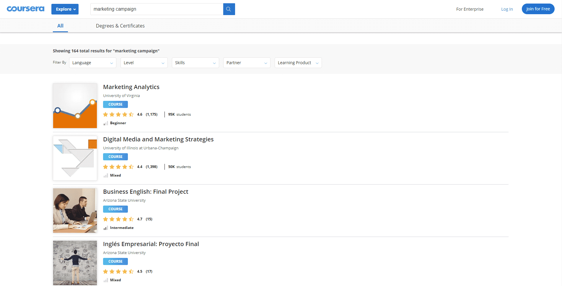Click the star rating of Digital Media course
The image size is (562, 286).
click(118, 167)
